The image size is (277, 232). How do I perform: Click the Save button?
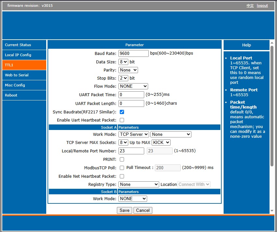point(124,210)
